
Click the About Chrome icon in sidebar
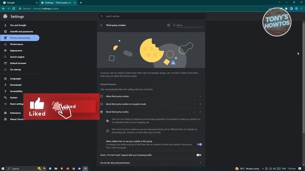pos(5,119)
